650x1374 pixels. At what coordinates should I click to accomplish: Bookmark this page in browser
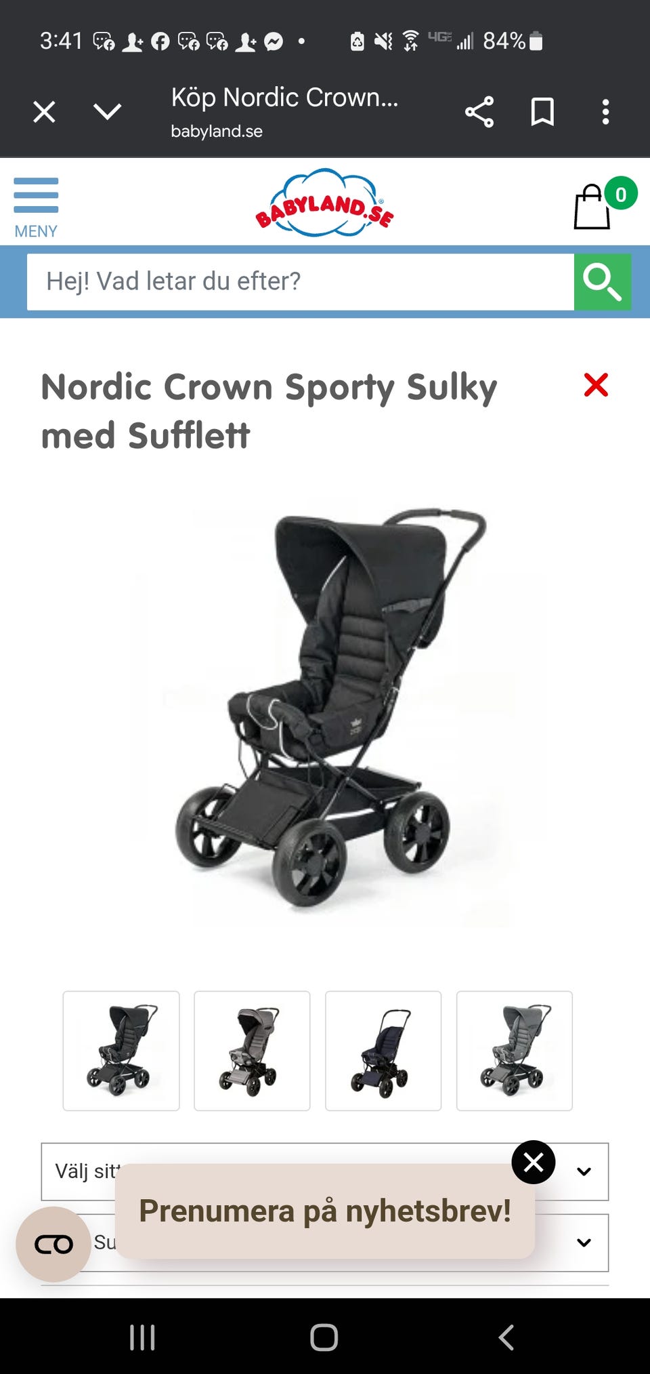[542, 112]
